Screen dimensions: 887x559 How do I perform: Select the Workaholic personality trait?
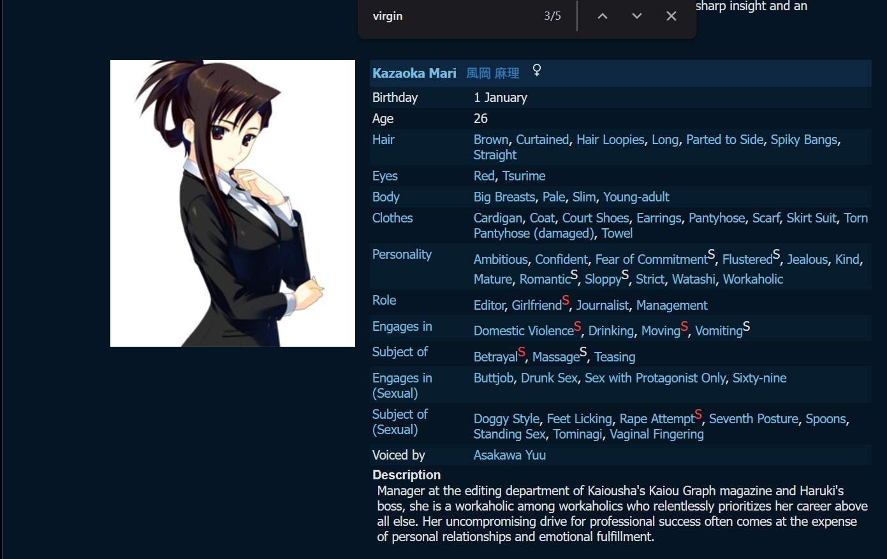click(x=753, y=279)
